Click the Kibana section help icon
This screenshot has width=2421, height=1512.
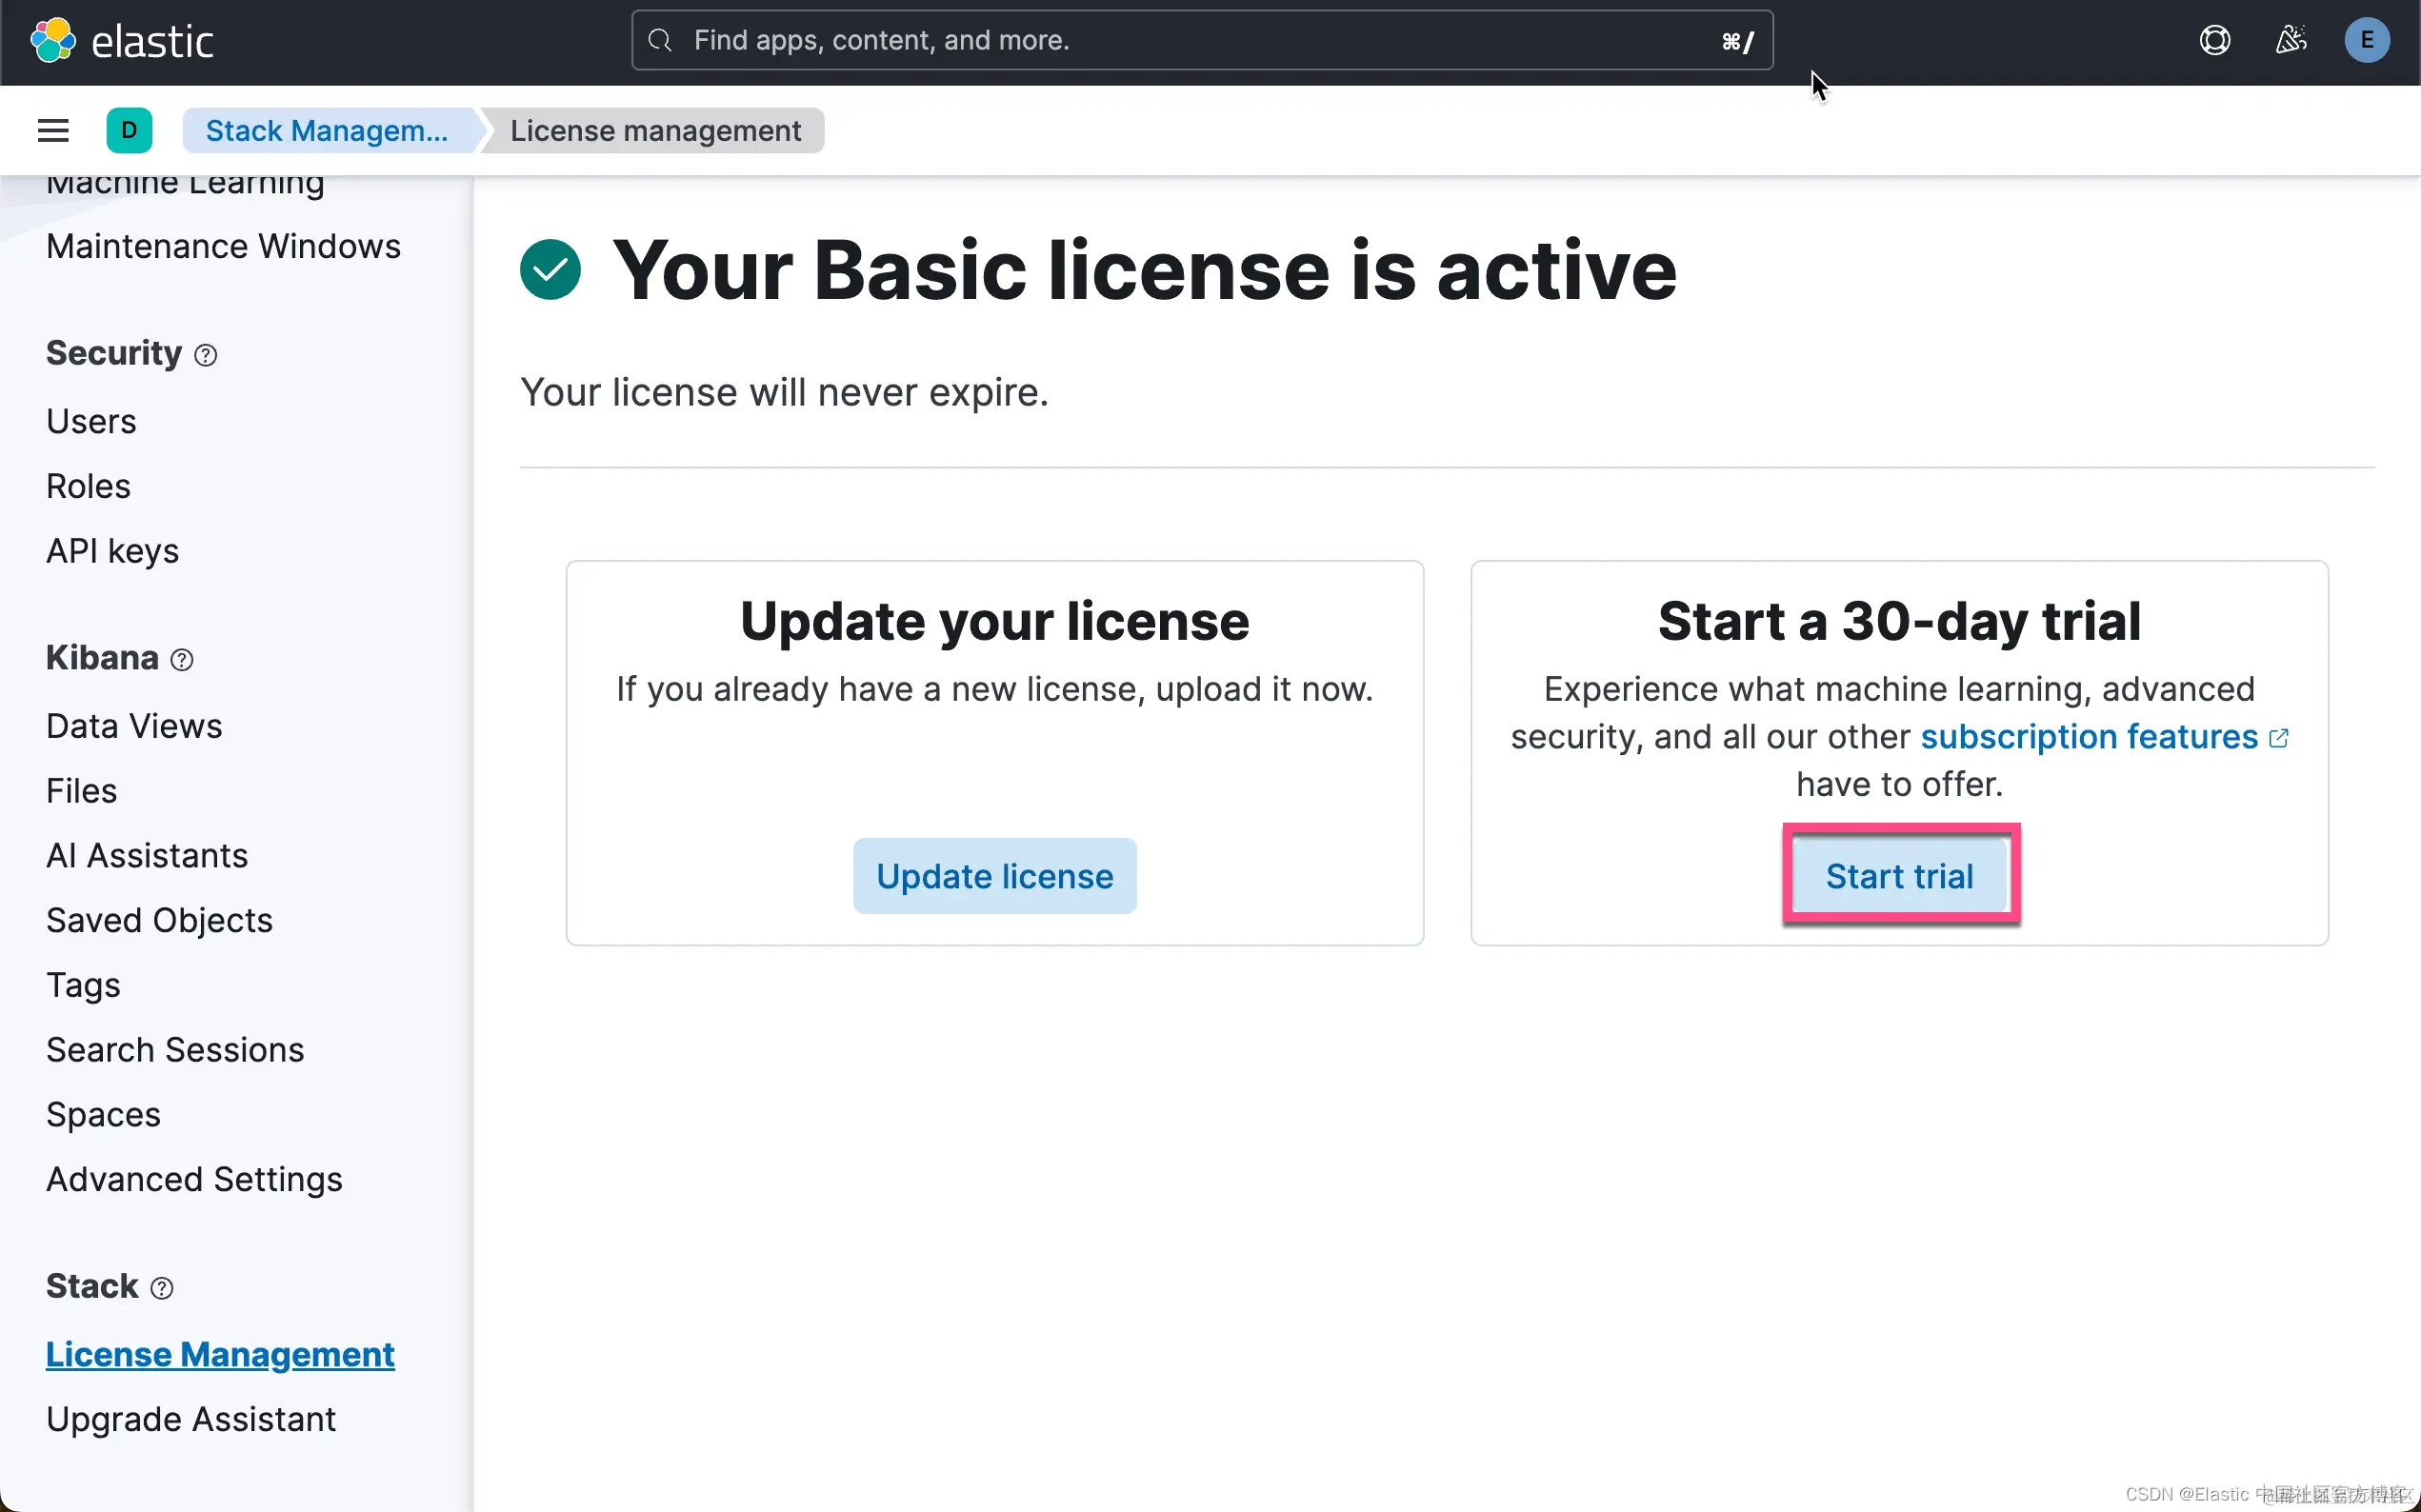182,660
